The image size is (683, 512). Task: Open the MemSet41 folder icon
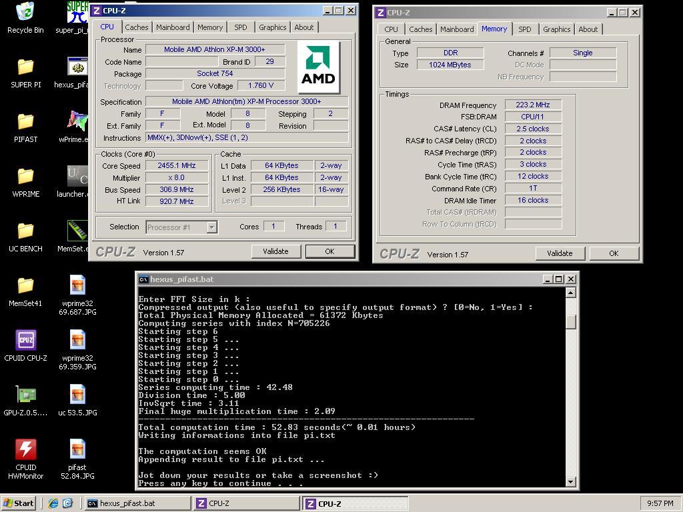coord(25,291)
